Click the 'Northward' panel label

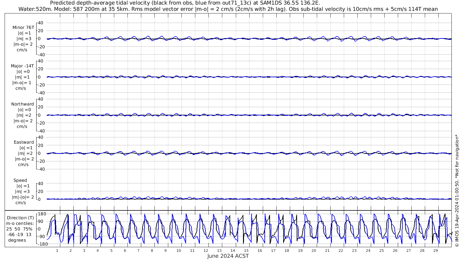pyautogui.click(x=22, y=104)
